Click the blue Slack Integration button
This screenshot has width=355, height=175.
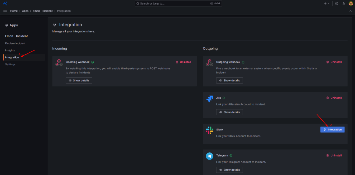(332, 129)
